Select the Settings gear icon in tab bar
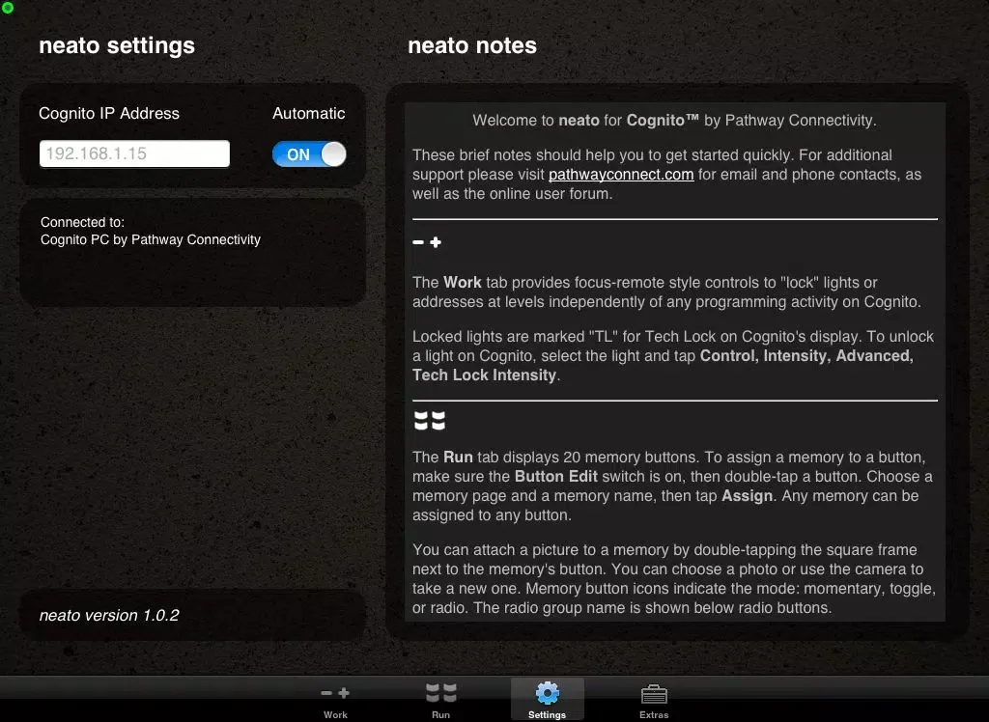 547,693
